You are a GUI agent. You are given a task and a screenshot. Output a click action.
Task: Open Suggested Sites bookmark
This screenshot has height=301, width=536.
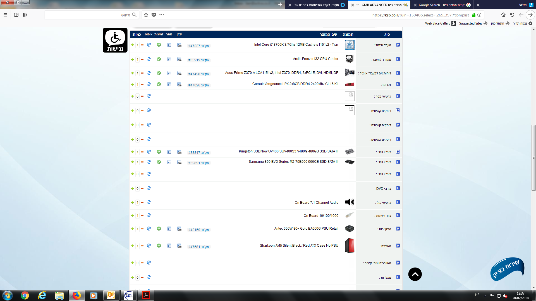pos(473,23)
